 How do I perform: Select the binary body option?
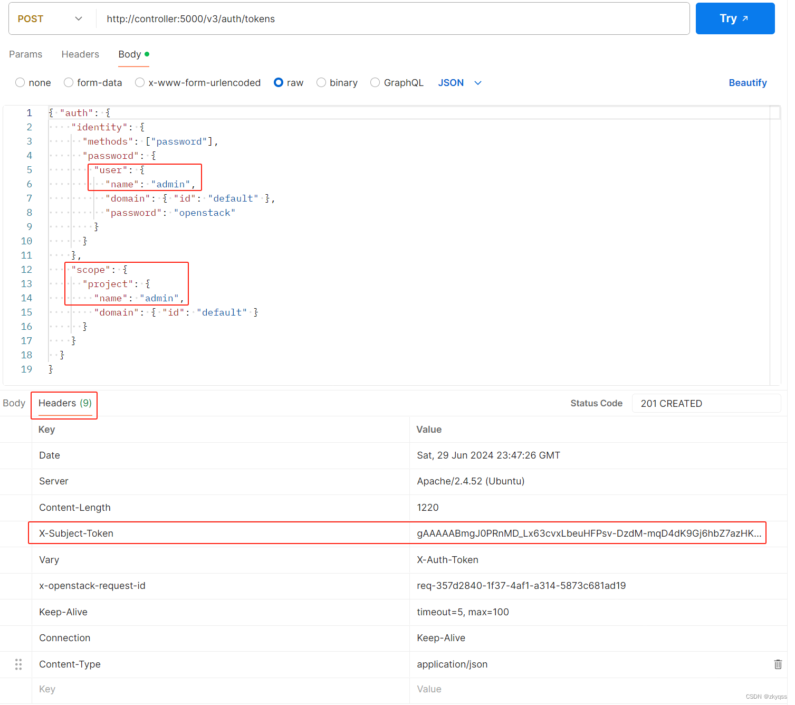[337, 83]
